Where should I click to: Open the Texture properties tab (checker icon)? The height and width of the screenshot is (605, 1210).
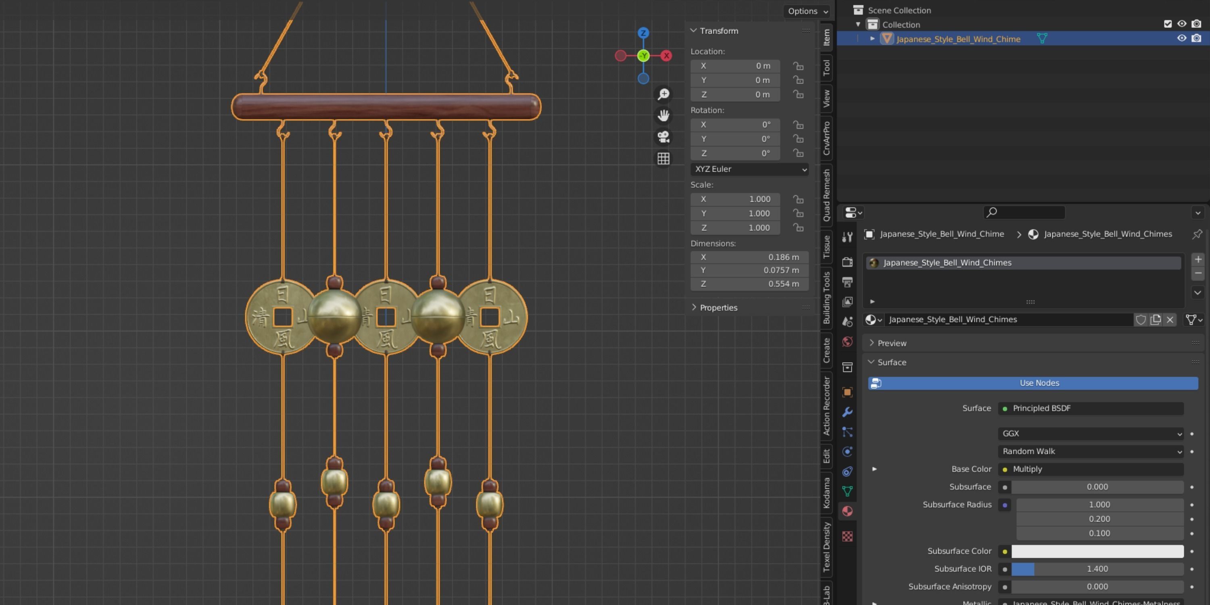(x=847, y=536)
